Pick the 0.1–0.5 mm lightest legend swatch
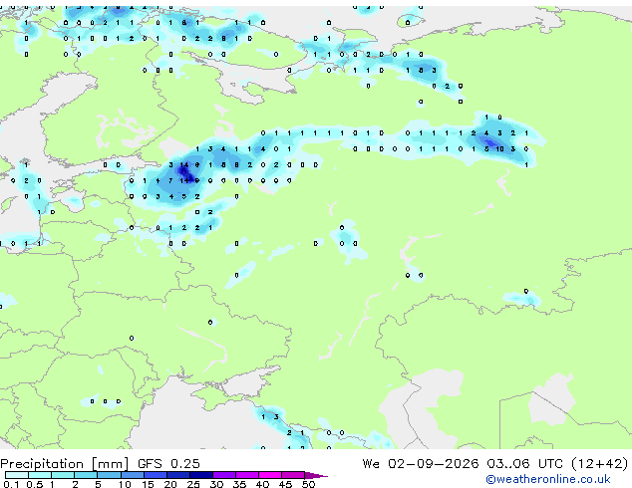632x488 pixels. (17, 475)
